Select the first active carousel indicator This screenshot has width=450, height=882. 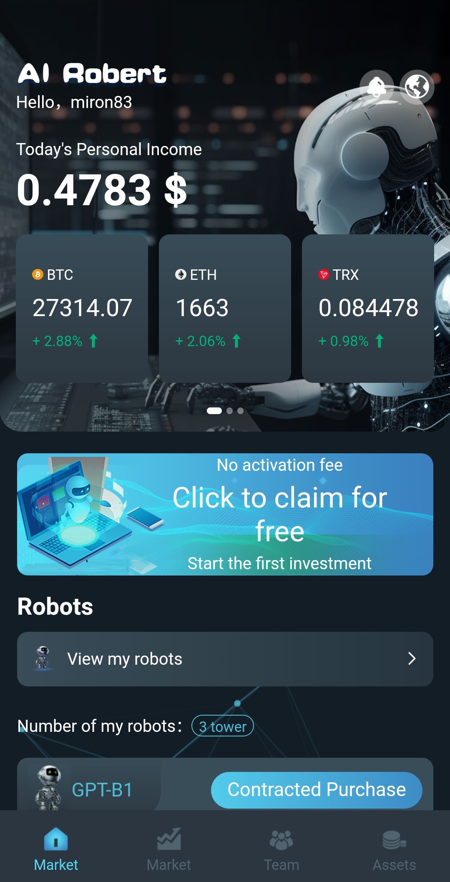pyautogui.click(x=214, y=411)
